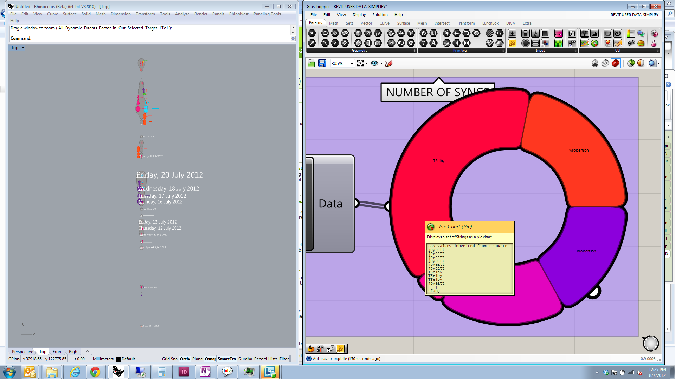Pick the File Path parameter icon

click(x=500, y=33)
